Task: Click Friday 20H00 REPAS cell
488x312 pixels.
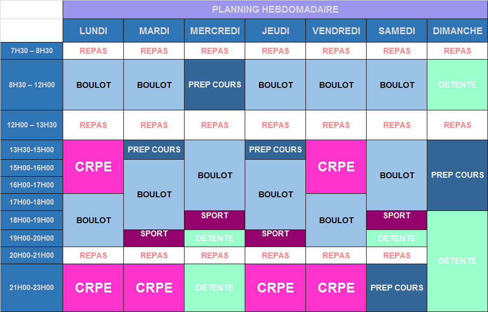Action: pyautogui.click(x=336, y=255)
